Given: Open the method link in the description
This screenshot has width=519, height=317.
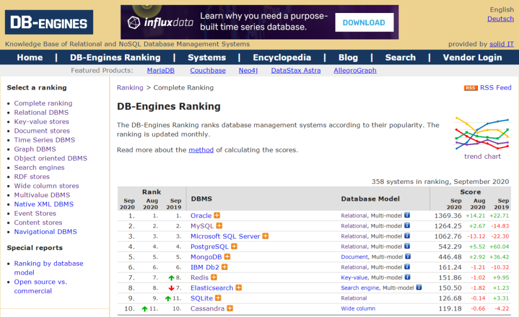Looking at the screenshot, I should 201,150.
